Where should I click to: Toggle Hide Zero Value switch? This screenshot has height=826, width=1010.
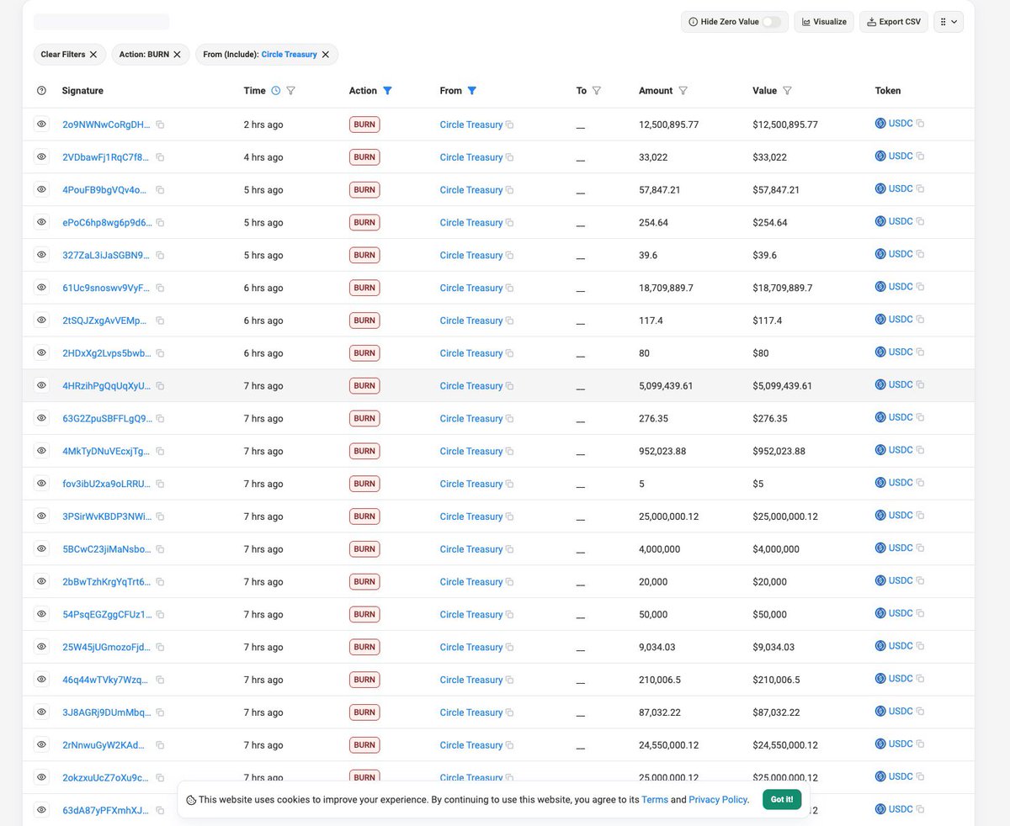(771, 22)
